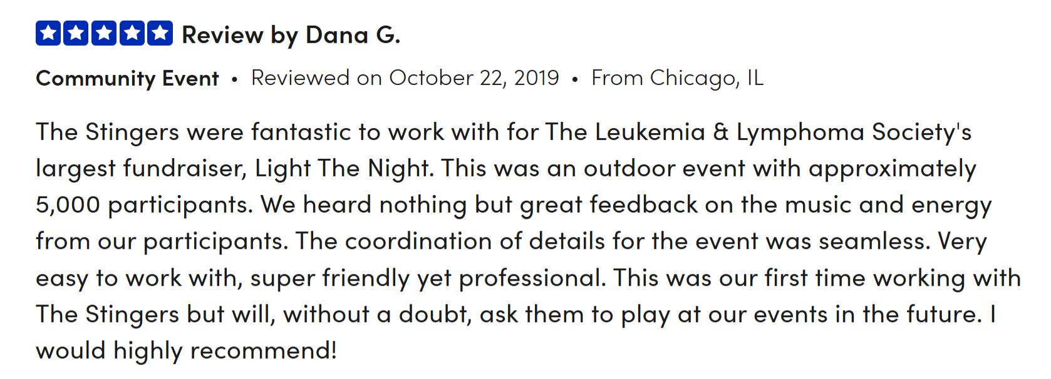This screenshot has width=1051, height=379.
Task: Click the "Community Event" label
Action: pyautogui.click(x=127, y=78)
